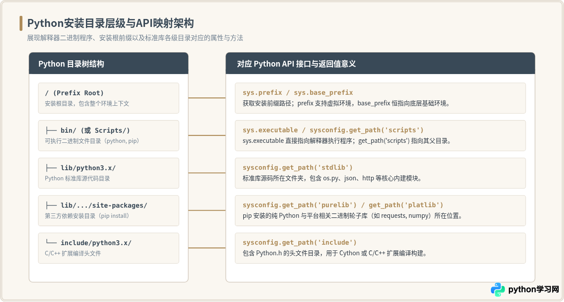564x302 pixels.
Task: Click the 'Python 目录树结构' panel header
Action: [108, 63]
